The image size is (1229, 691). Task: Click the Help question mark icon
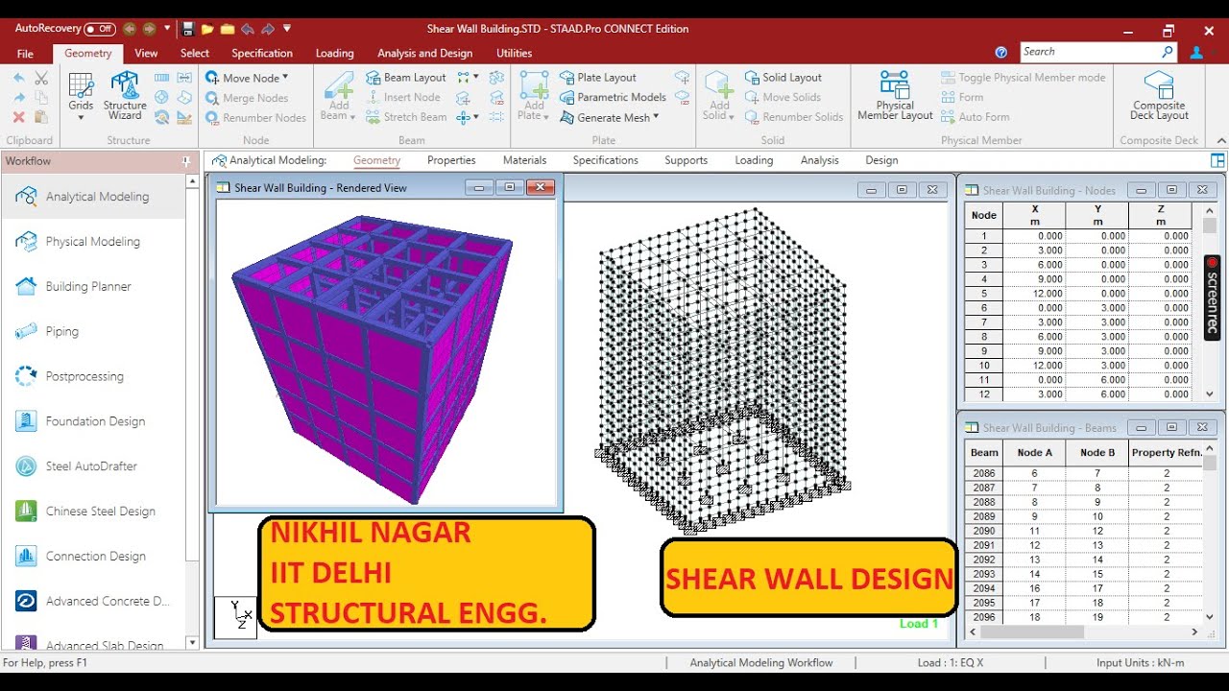click(1001, 53)
